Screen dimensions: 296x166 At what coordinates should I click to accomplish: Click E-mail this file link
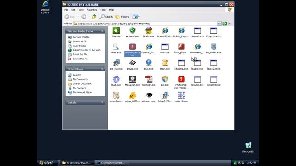pyautogui.click(x=80, y=54)
